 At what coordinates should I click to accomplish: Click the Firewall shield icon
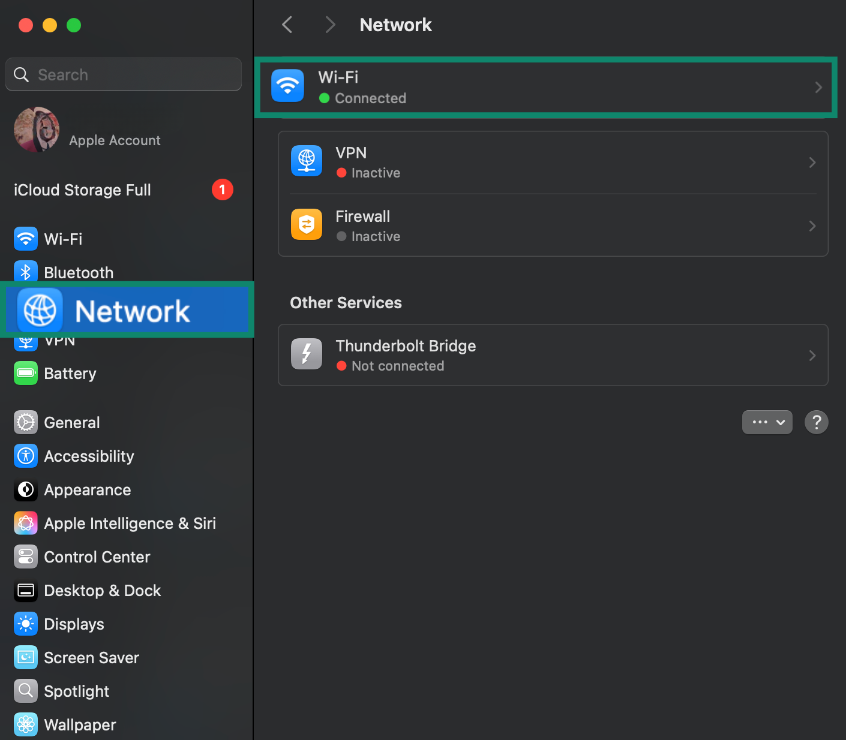pos(306,224)
